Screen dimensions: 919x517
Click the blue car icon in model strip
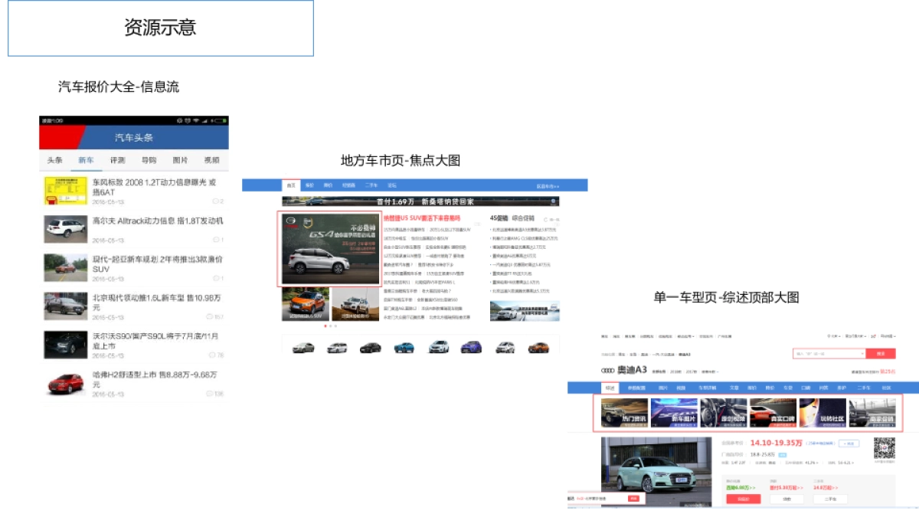pos(404,348)
